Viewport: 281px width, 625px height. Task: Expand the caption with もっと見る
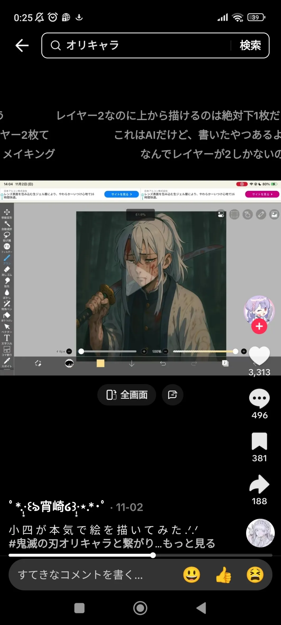click(189, 544)
